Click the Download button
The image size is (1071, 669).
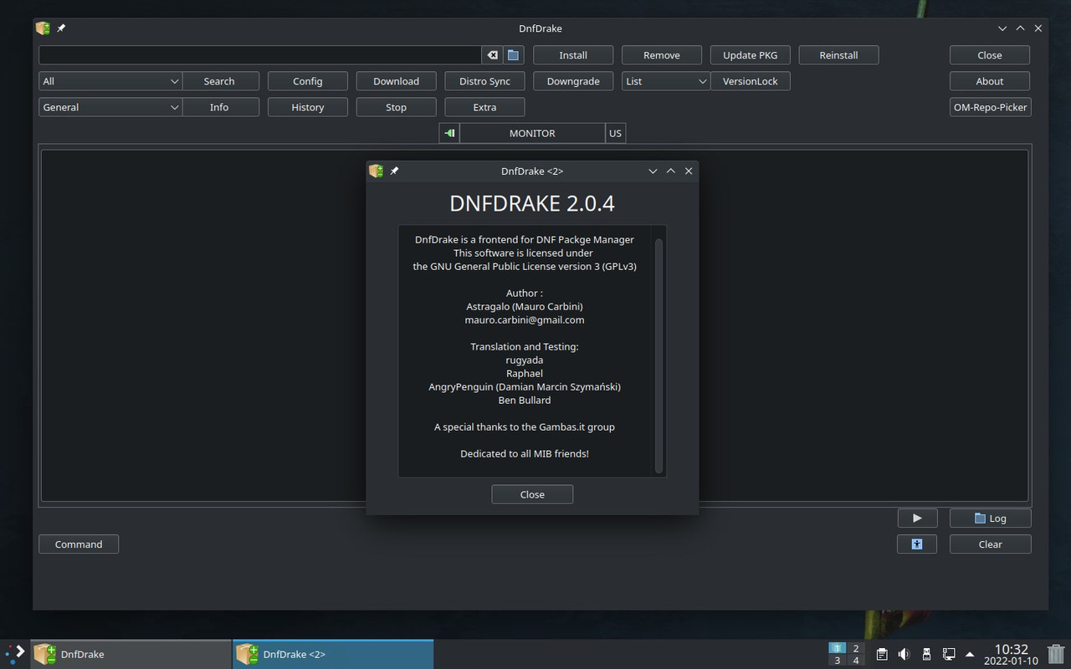397,81
